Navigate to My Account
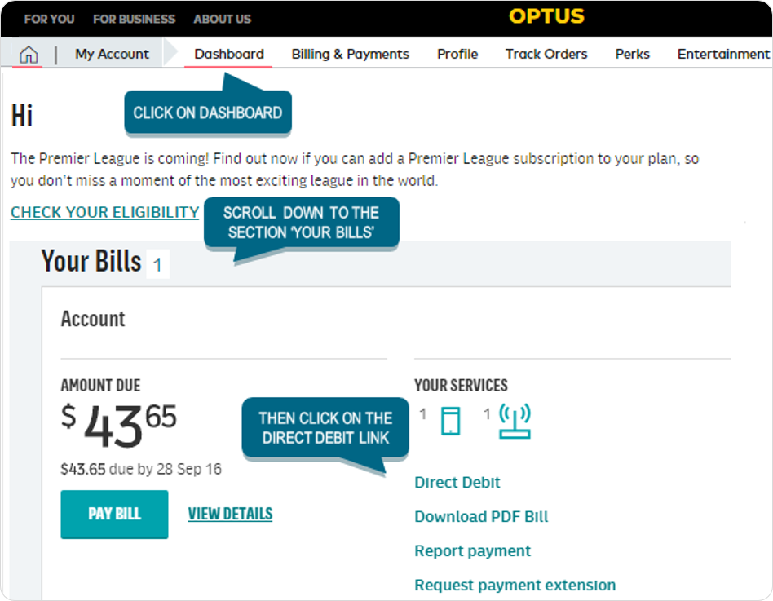The image size is (773, 601). [110, 53]
